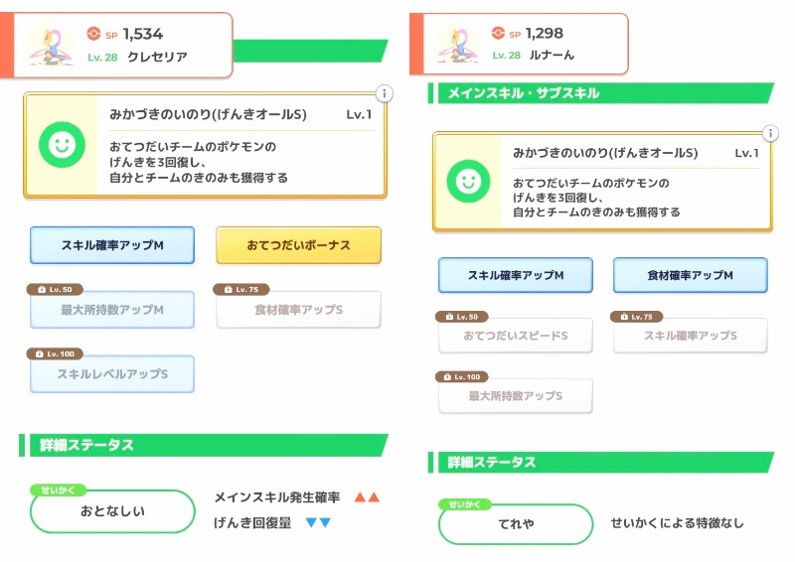Tap locked スキル確率アップS subskill
Viewport: 795px width, 562px height.
tap(690, 336)
